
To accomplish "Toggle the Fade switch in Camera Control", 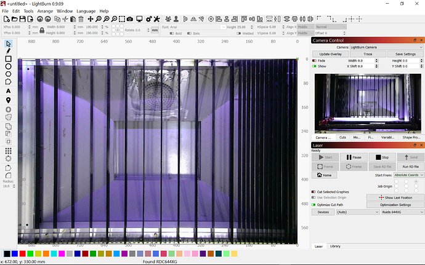I will (315, 61).
